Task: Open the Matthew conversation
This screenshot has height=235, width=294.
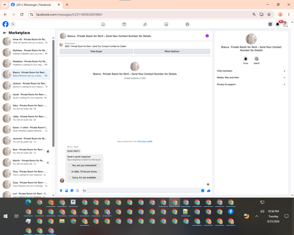Action: [26, 52]
